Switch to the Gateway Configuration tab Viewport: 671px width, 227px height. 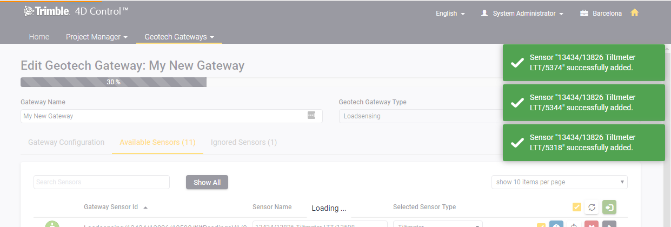click(x=66, y=142)
